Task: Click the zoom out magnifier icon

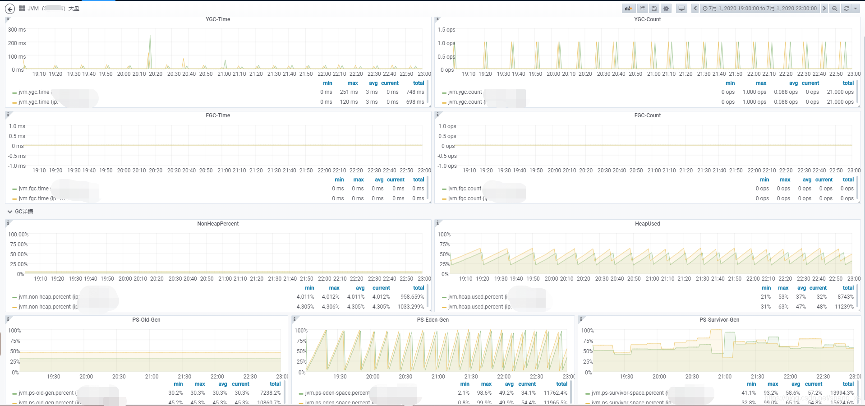Action: 835,9
